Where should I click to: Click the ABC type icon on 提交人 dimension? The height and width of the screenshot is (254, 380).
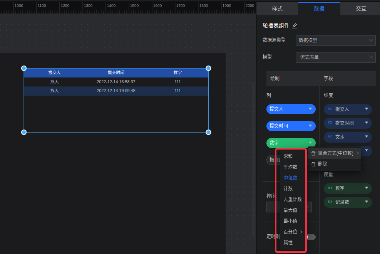[330, 109]
